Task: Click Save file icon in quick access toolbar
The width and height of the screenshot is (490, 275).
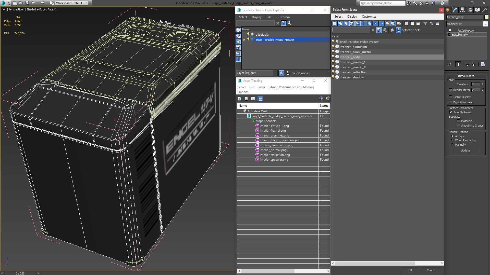Action: pyautogui.click(x=27, y=3)
